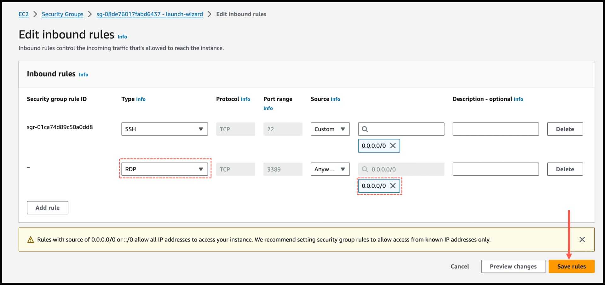Remove the 0.0.0.0/0 source from the SSH rule
Screen dimensions: 605x285
coord(393,145)
